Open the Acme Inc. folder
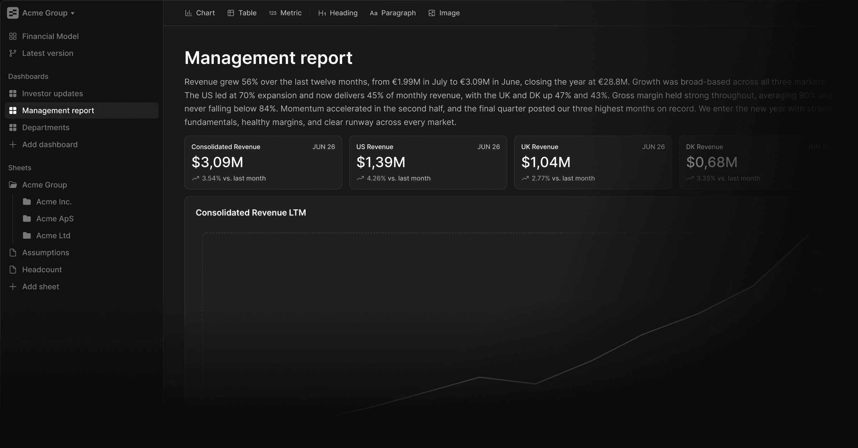Viewport: 858px width, 448px height. click(x=54, y=201)
